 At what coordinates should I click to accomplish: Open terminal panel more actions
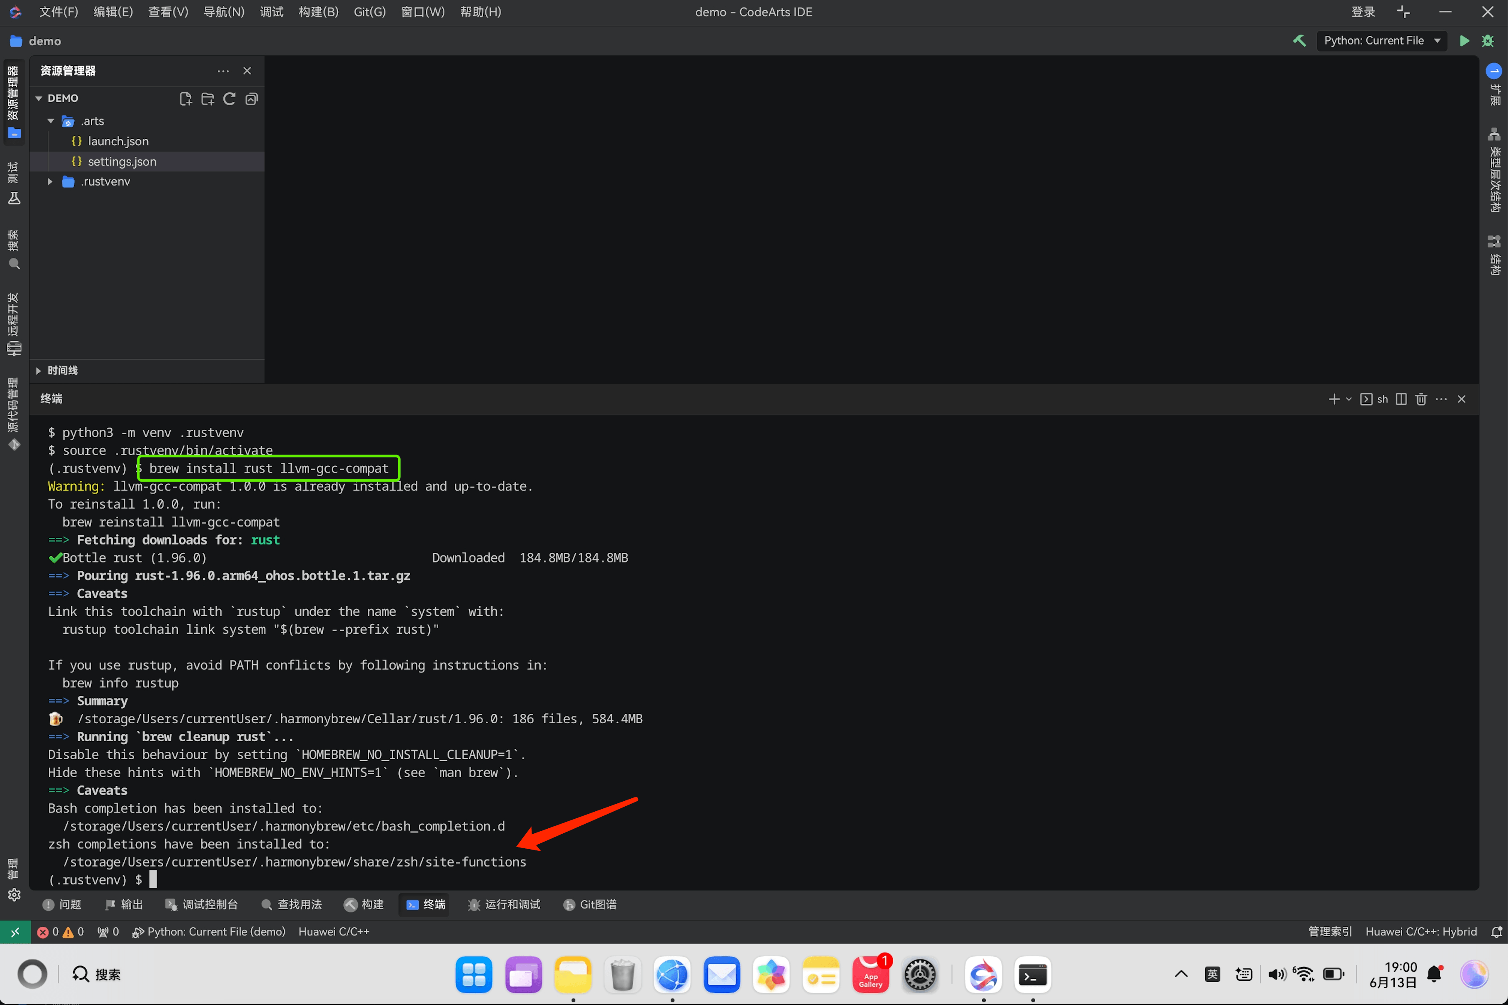pos(1441,399)
